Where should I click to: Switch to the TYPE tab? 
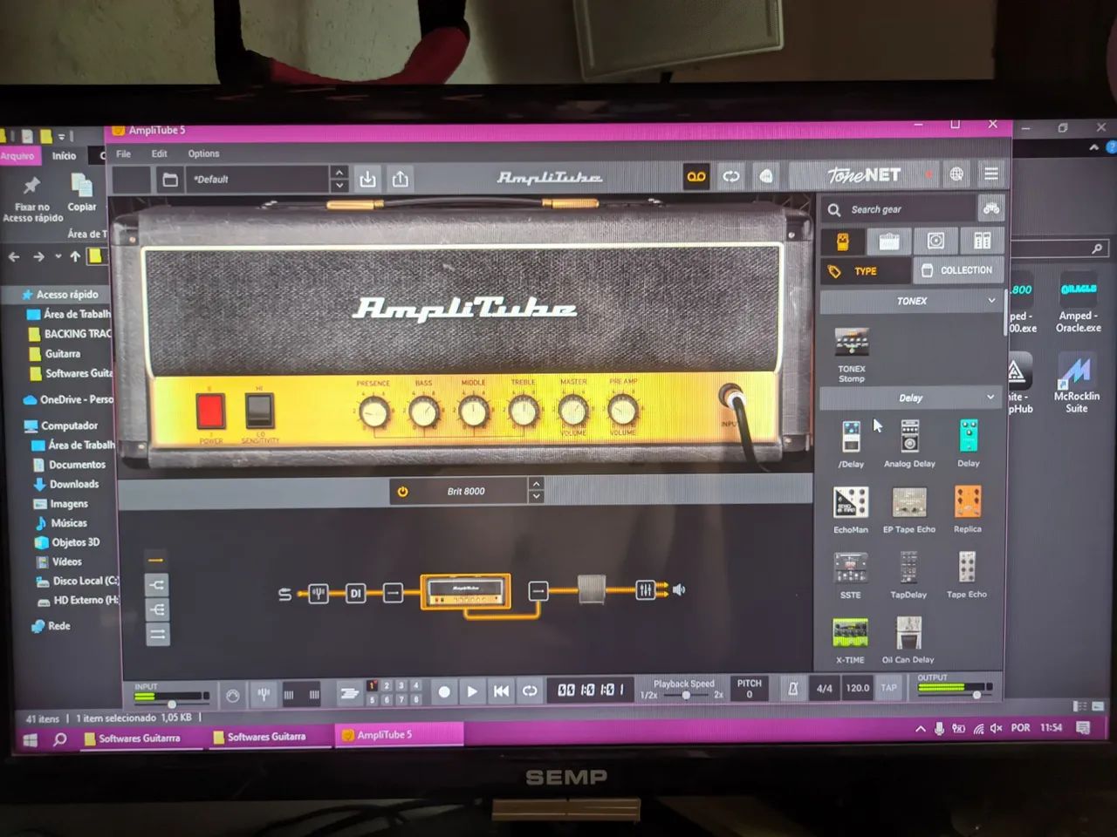pyautogui.click(x=865, y=271)
